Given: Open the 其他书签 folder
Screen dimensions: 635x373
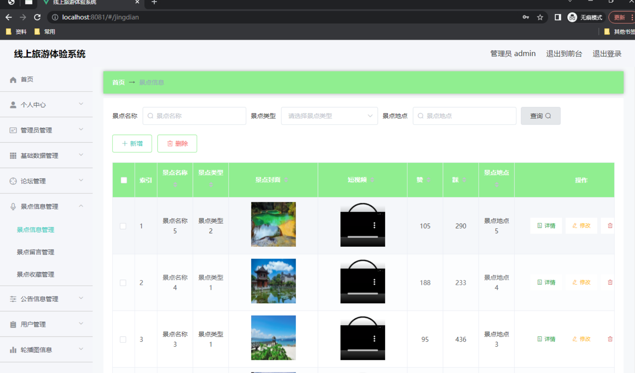Looking at the screenshot, I should tap(619, 32).
